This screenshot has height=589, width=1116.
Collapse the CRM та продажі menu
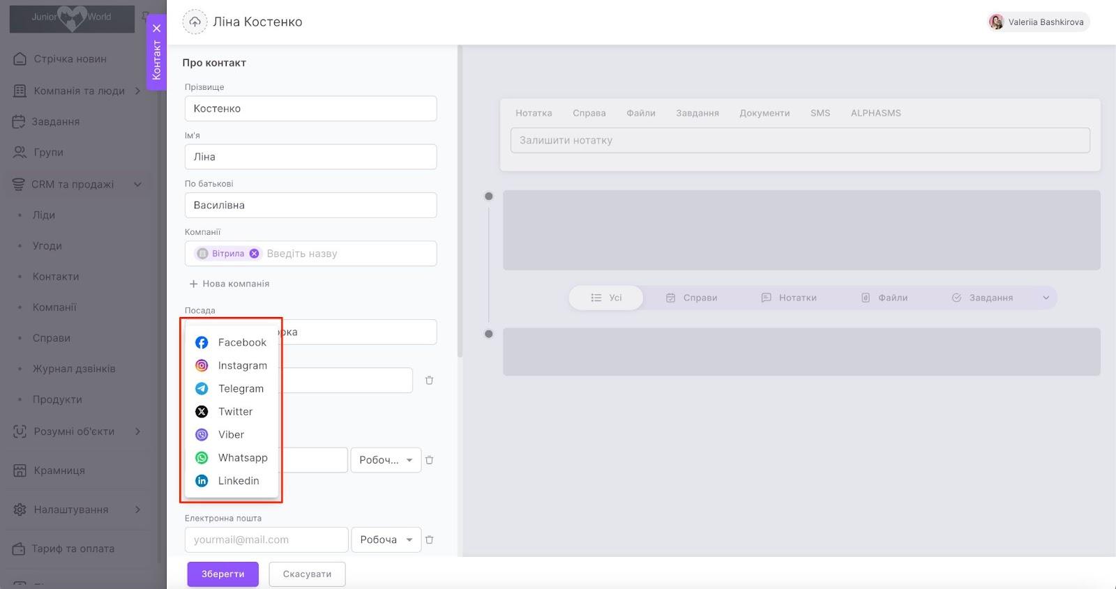tap(137, 185)
